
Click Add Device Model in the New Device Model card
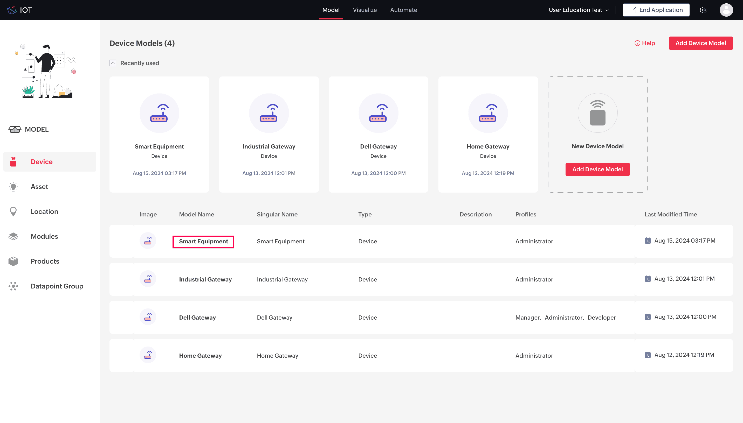click(597, 169)
